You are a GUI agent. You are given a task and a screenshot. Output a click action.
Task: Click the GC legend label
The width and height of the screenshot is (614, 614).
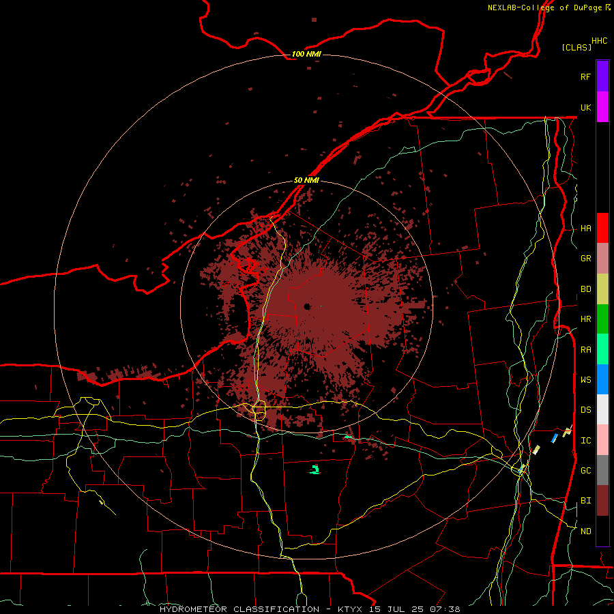coord(586,470)
